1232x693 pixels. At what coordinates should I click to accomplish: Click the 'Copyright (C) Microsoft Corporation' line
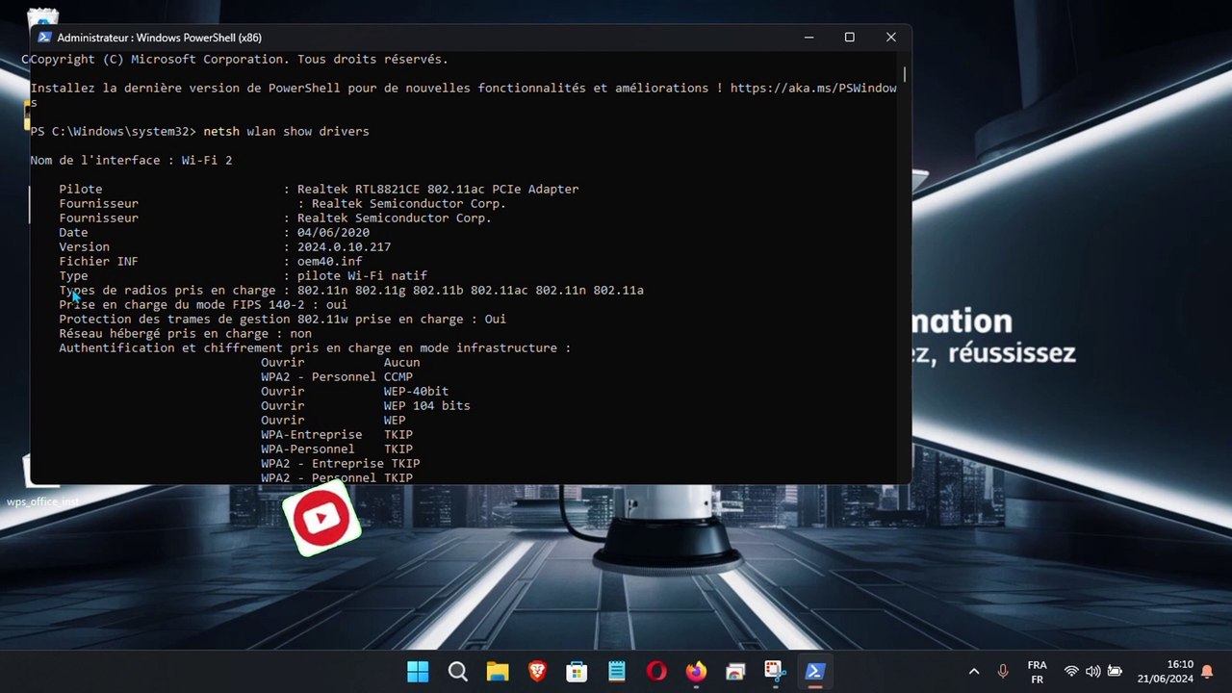(239, 60)
